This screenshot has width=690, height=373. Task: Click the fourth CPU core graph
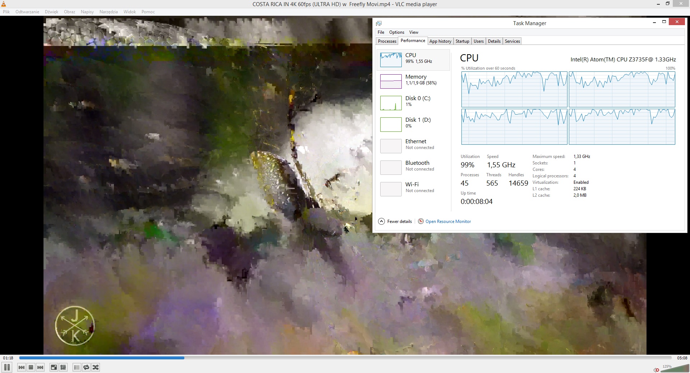pos(622,127)
